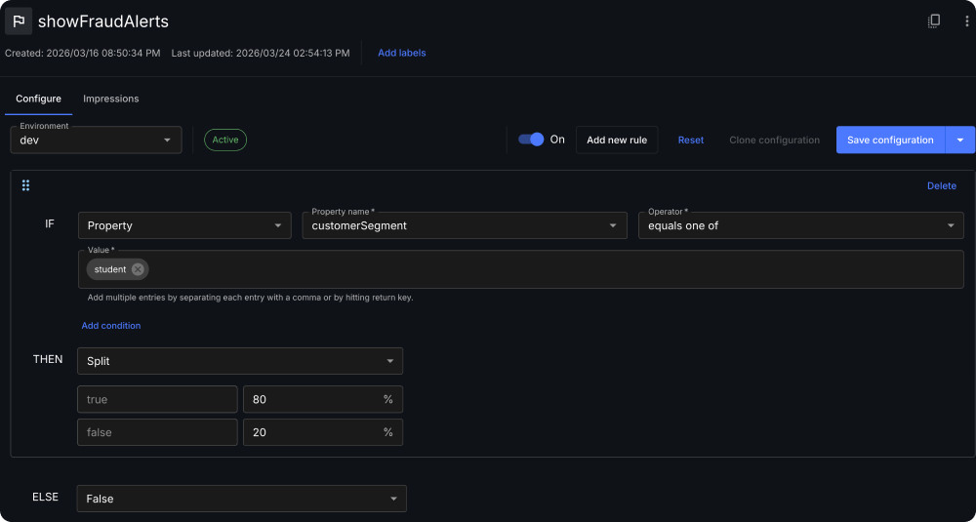Screen dimensions: 976x522
Task: Remove the student value chip
Action: [x=138, y=269]
